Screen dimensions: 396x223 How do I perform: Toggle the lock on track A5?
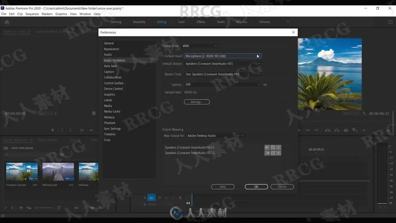coord(145,198)
